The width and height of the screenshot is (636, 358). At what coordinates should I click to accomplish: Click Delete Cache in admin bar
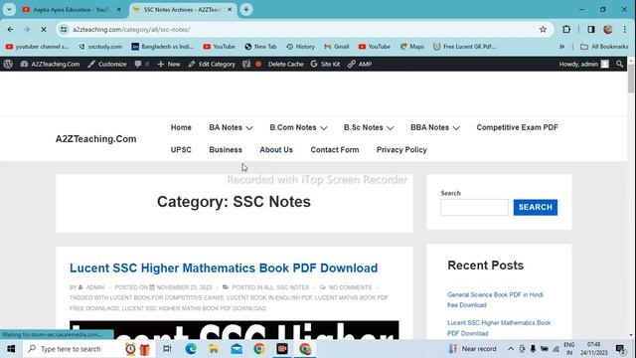[285, 64]
